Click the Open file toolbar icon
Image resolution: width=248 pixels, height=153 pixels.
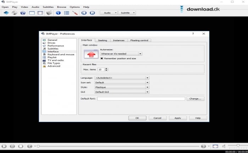[6, 13]
